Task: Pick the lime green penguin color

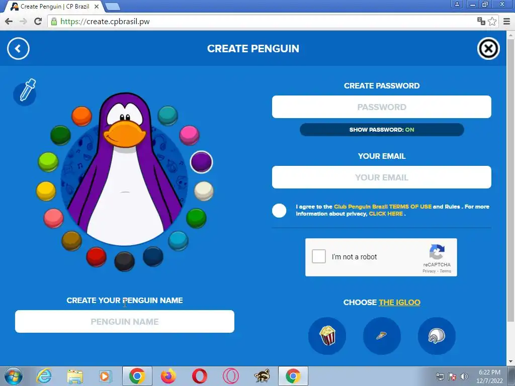Action: click(x=48, y=162)
